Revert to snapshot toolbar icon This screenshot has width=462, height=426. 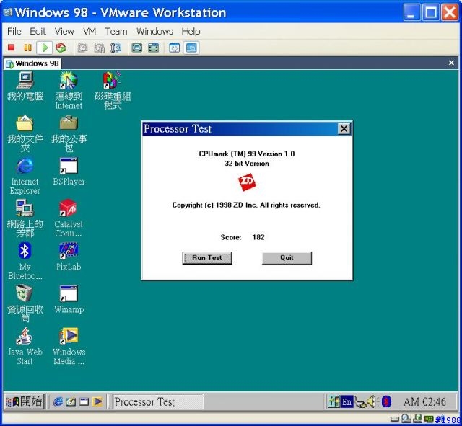(99, 48)
